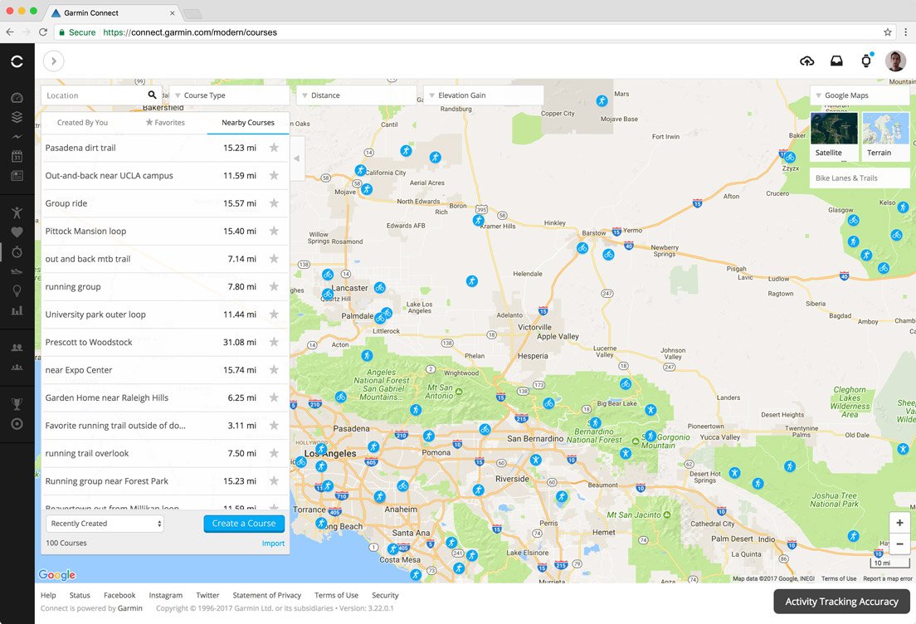Switch to the Created By You tab
Image resolution: width=916 pixels, height=624 pixels.
pyautogui.click(x=82, y=123)
